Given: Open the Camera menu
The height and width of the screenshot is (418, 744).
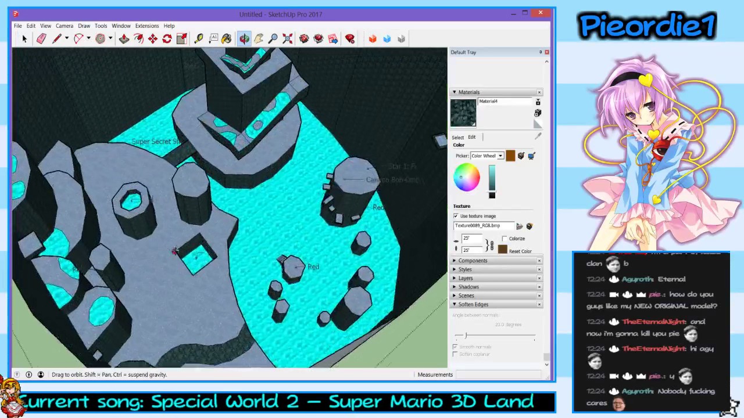Looking at the screenshot, I should (x=65, y=26).
